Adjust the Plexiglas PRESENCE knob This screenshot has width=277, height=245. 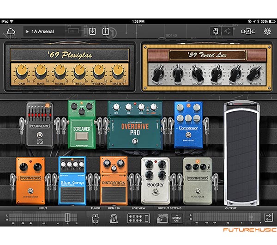[x=99, y=72]
